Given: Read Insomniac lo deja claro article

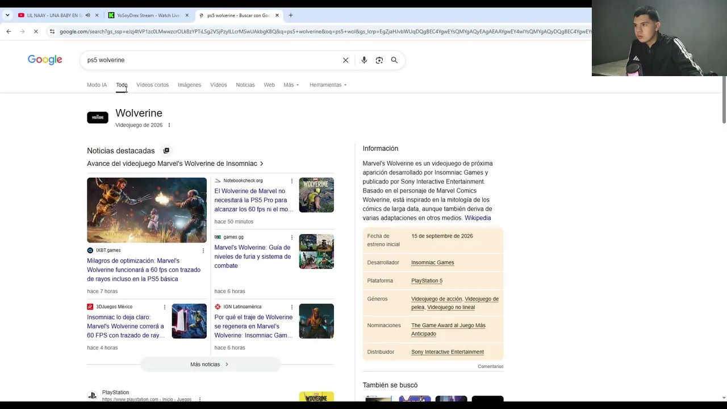Looking at the screenshot, I should 126,326.
